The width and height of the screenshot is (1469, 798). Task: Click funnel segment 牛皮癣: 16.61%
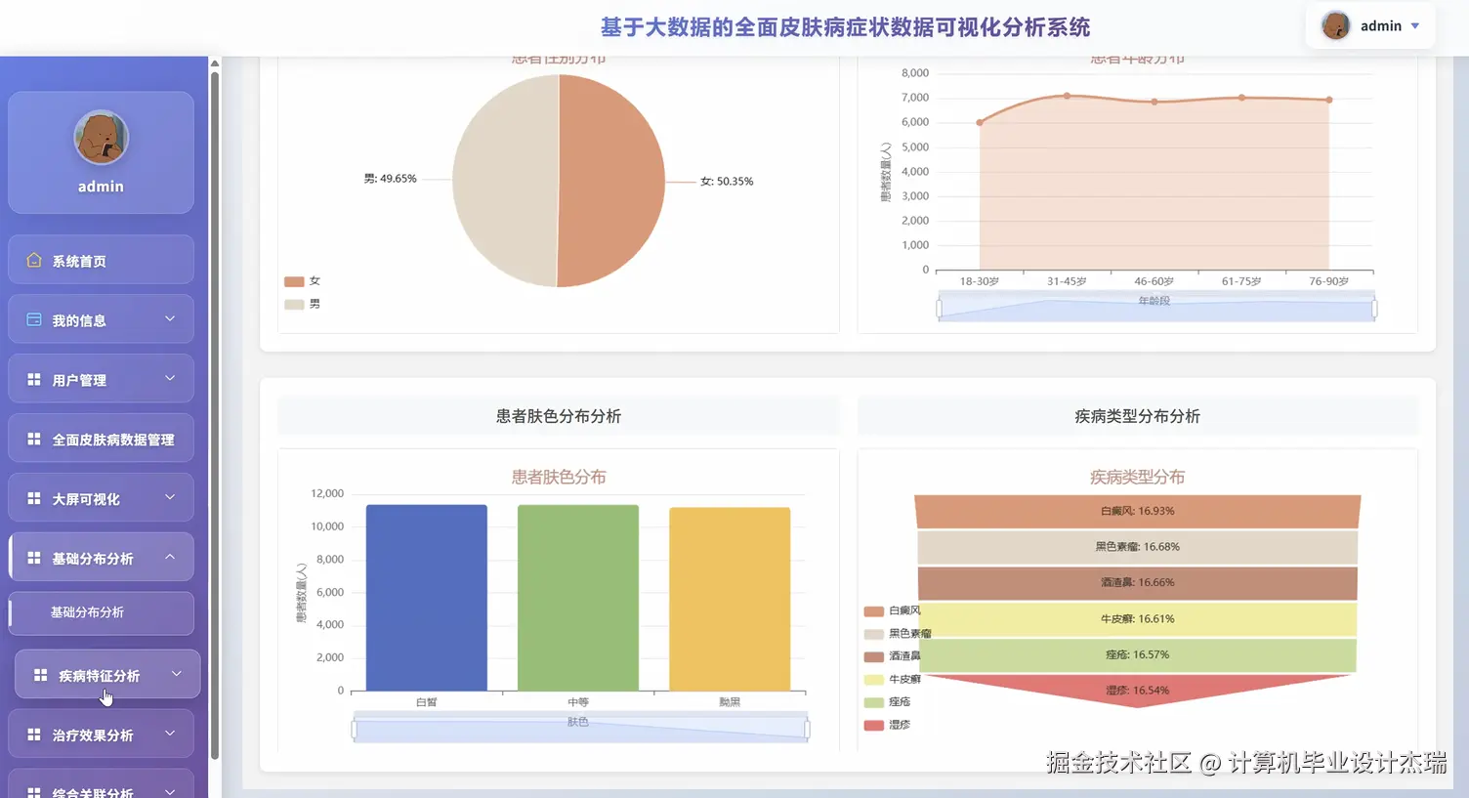[x=1137, y=619]
